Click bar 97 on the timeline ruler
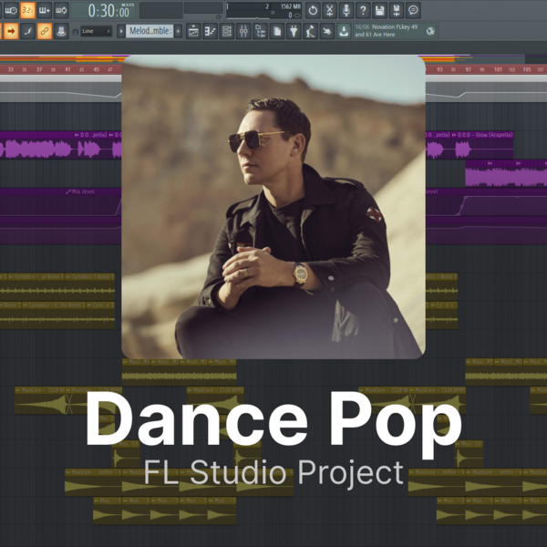The width and height of the screenshot is (547, 547). click(469, 69)
